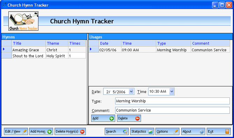Click the Times cell for Amazing Grace
The height and width of the screenshot is (138, 234).
point(77,50)
